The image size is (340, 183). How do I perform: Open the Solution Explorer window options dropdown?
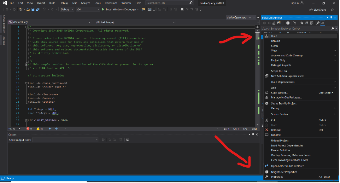pyautogui.click(x=327, y=18)
